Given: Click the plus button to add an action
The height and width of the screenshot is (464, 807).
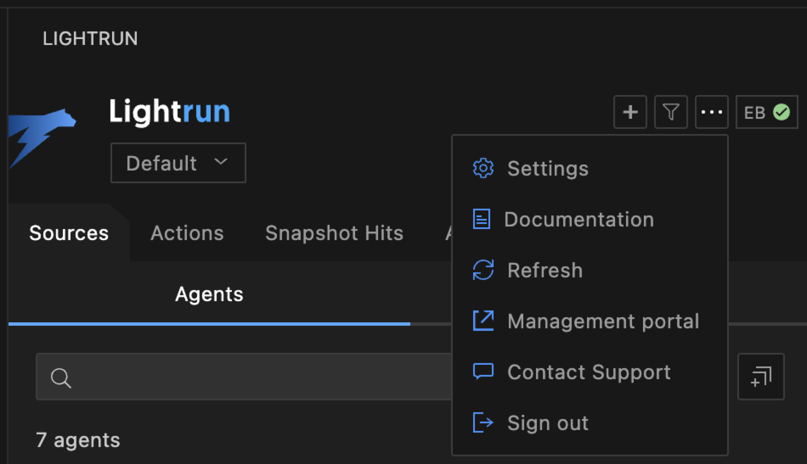Looking at the screenshot, I should 630,112.
